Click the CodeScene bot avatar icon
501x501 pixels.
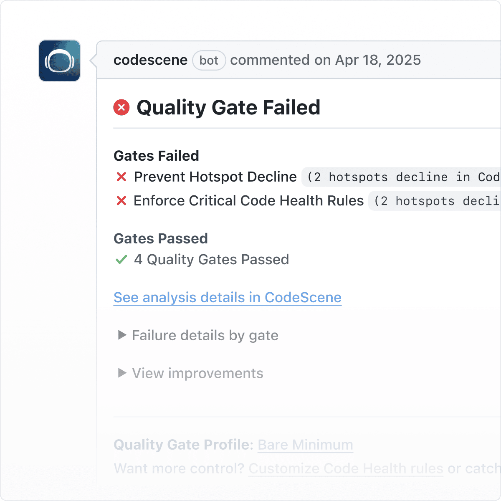pos(59,61)
